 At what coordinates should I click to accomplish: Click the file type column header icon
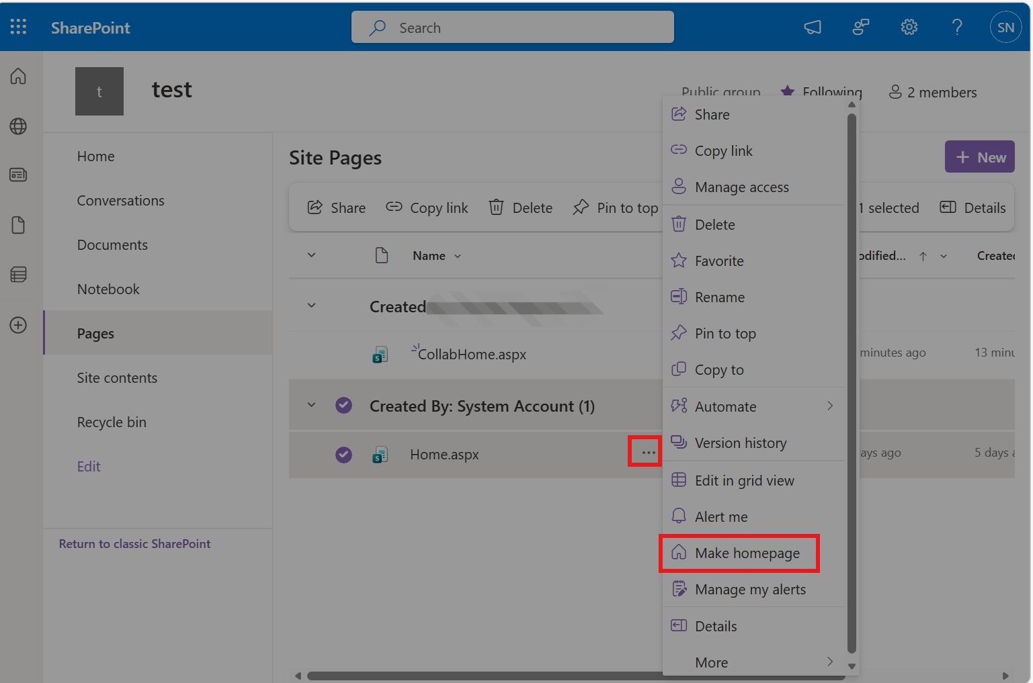point(382,255)
